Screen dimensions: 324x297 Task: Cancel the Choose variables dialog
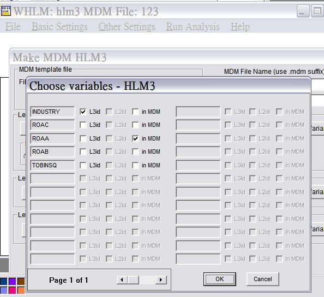263,279
